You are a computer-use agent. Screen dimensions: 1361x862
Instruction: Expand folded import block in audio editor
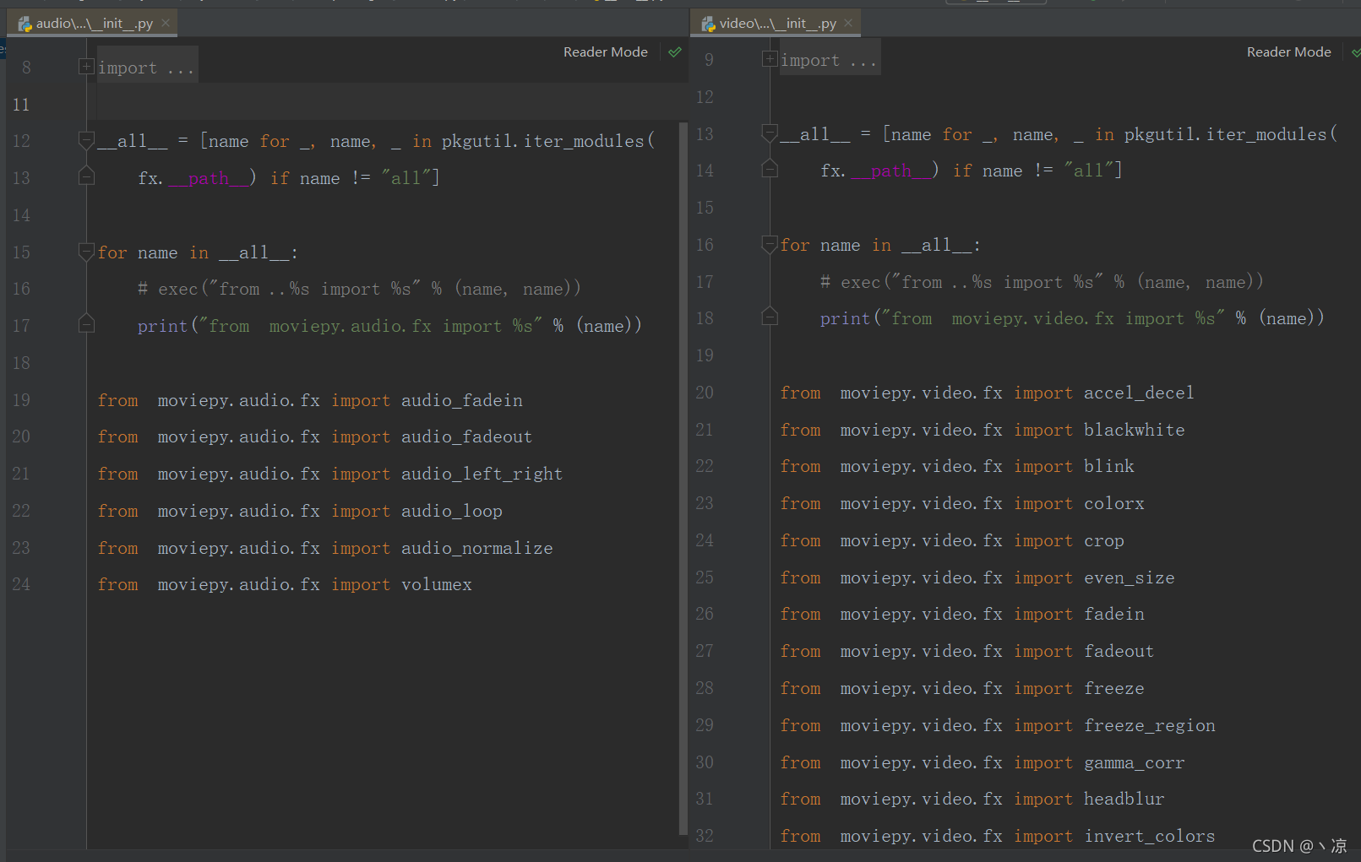click(86, 66)
